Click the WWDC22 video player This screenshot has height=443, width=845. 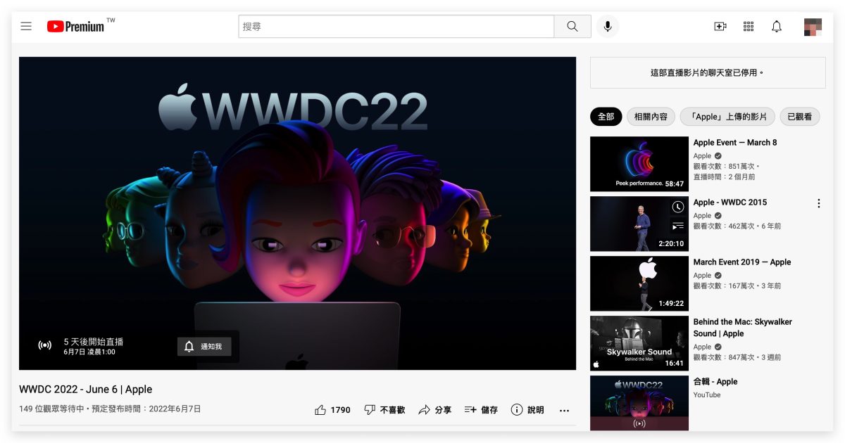297,213
